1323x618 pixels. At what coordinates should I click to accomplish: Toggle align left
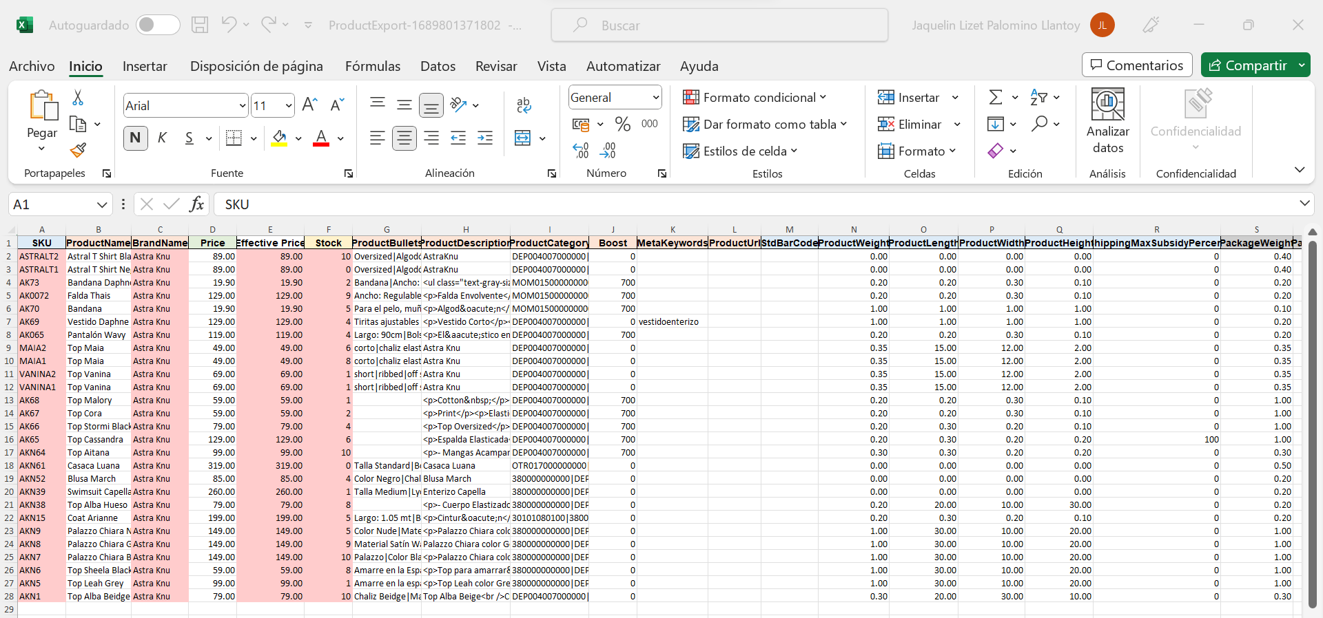click(x=377, y=138)
